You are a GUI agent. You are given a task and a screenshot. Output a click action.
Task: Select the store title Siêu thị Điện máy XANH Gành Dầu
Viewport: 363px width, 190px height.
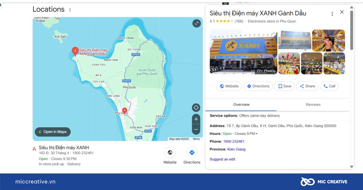(258, 13)
